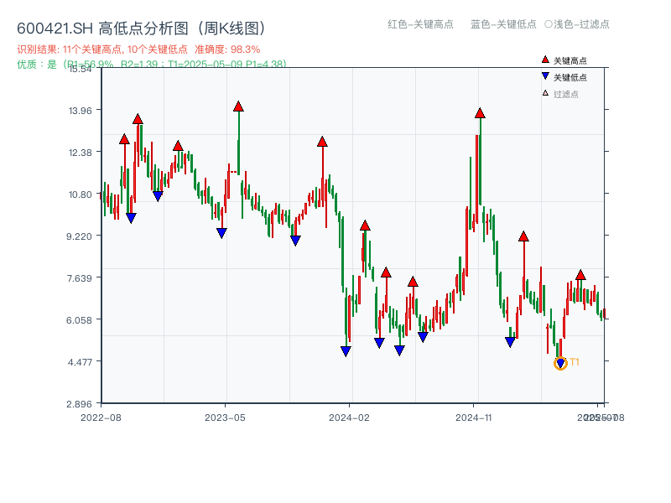
Task: Click the red triangle above the 2024-11 peak
Action: tap(480, 111)
